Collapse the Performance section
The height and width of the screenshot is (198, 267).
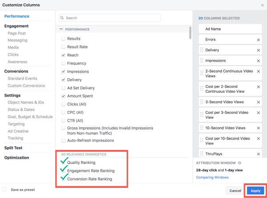pos(61,29)
